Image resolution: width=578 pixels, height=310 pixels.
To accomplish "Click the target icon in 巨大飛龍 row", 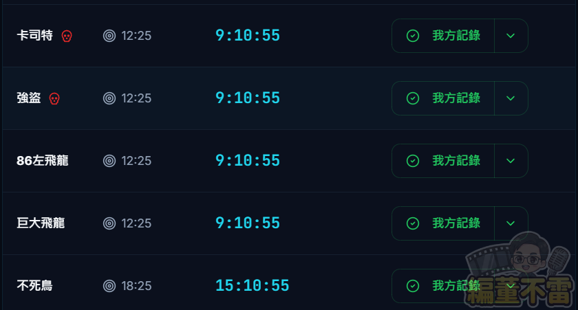I will pos(109,223).
